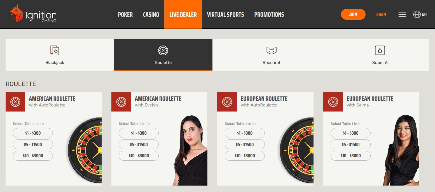Viewport: 435px width, 192px height.
Task: Choose $1 - $300 limit for Evelyn table
Action: (139, 133)
